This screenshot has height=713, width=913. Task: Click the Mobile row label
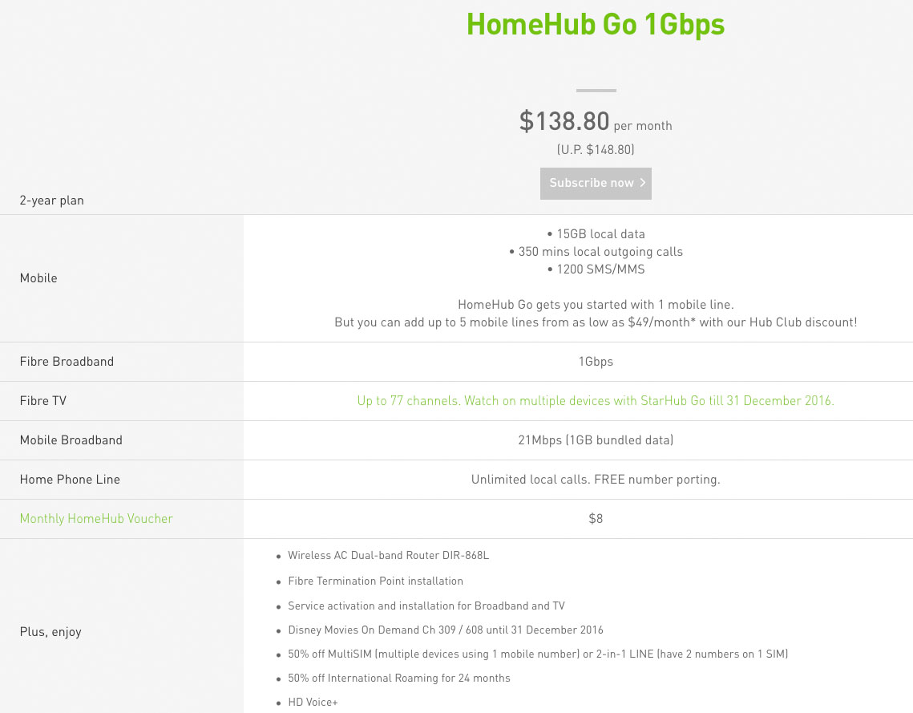(38, 278)
